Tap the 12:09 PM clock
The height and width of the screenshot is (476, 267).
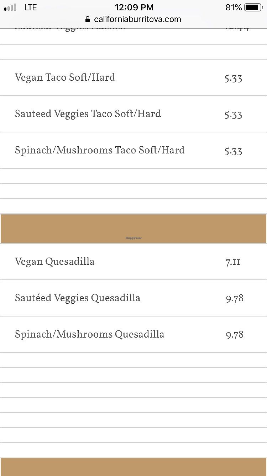[134, 7]
